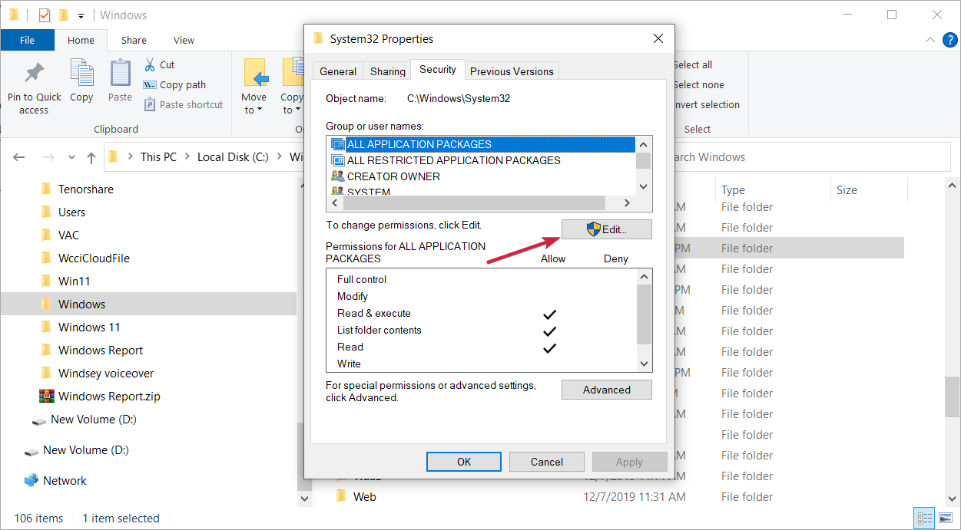Switch to Details view icon
Image resolution: width=961 pixels, height=530 pixels.
(x=925, y=518)
